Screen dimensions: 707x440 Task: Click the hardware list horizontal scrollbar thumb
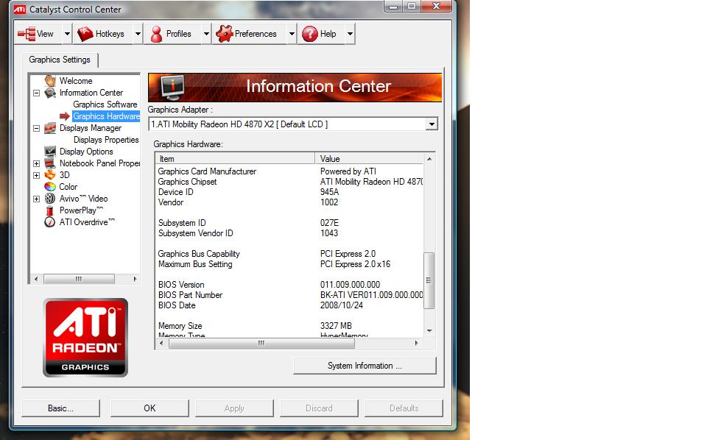261,343
